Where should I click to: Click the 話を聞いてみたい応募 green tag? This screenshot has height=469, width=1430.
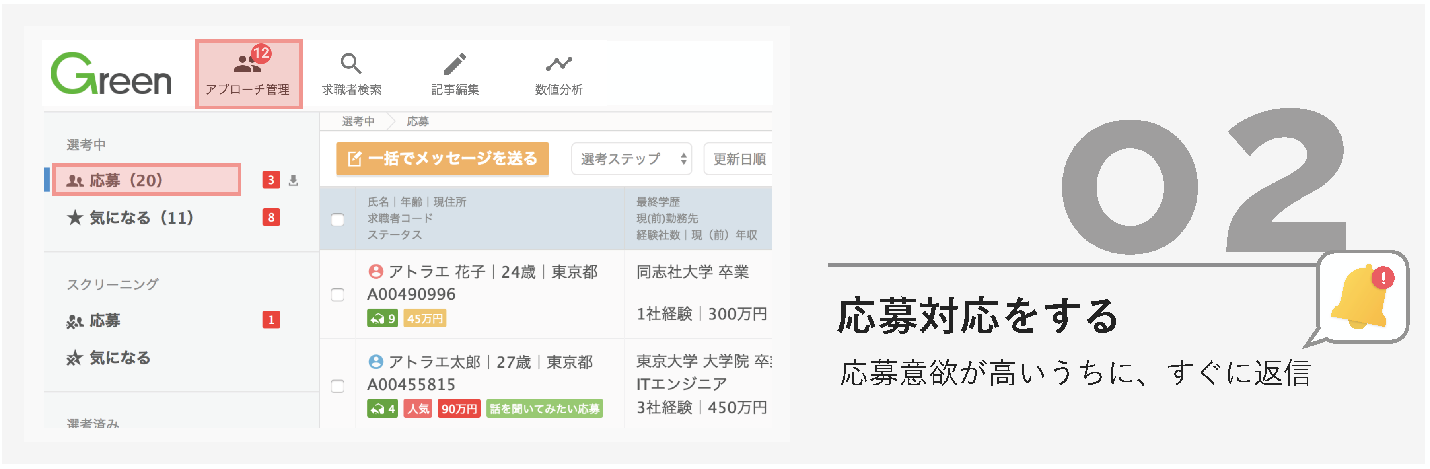point(545,409)
